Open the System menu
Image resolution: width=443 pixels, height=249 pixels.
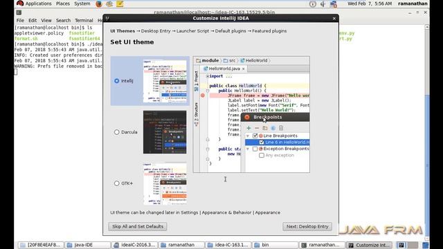pos(82,3)
